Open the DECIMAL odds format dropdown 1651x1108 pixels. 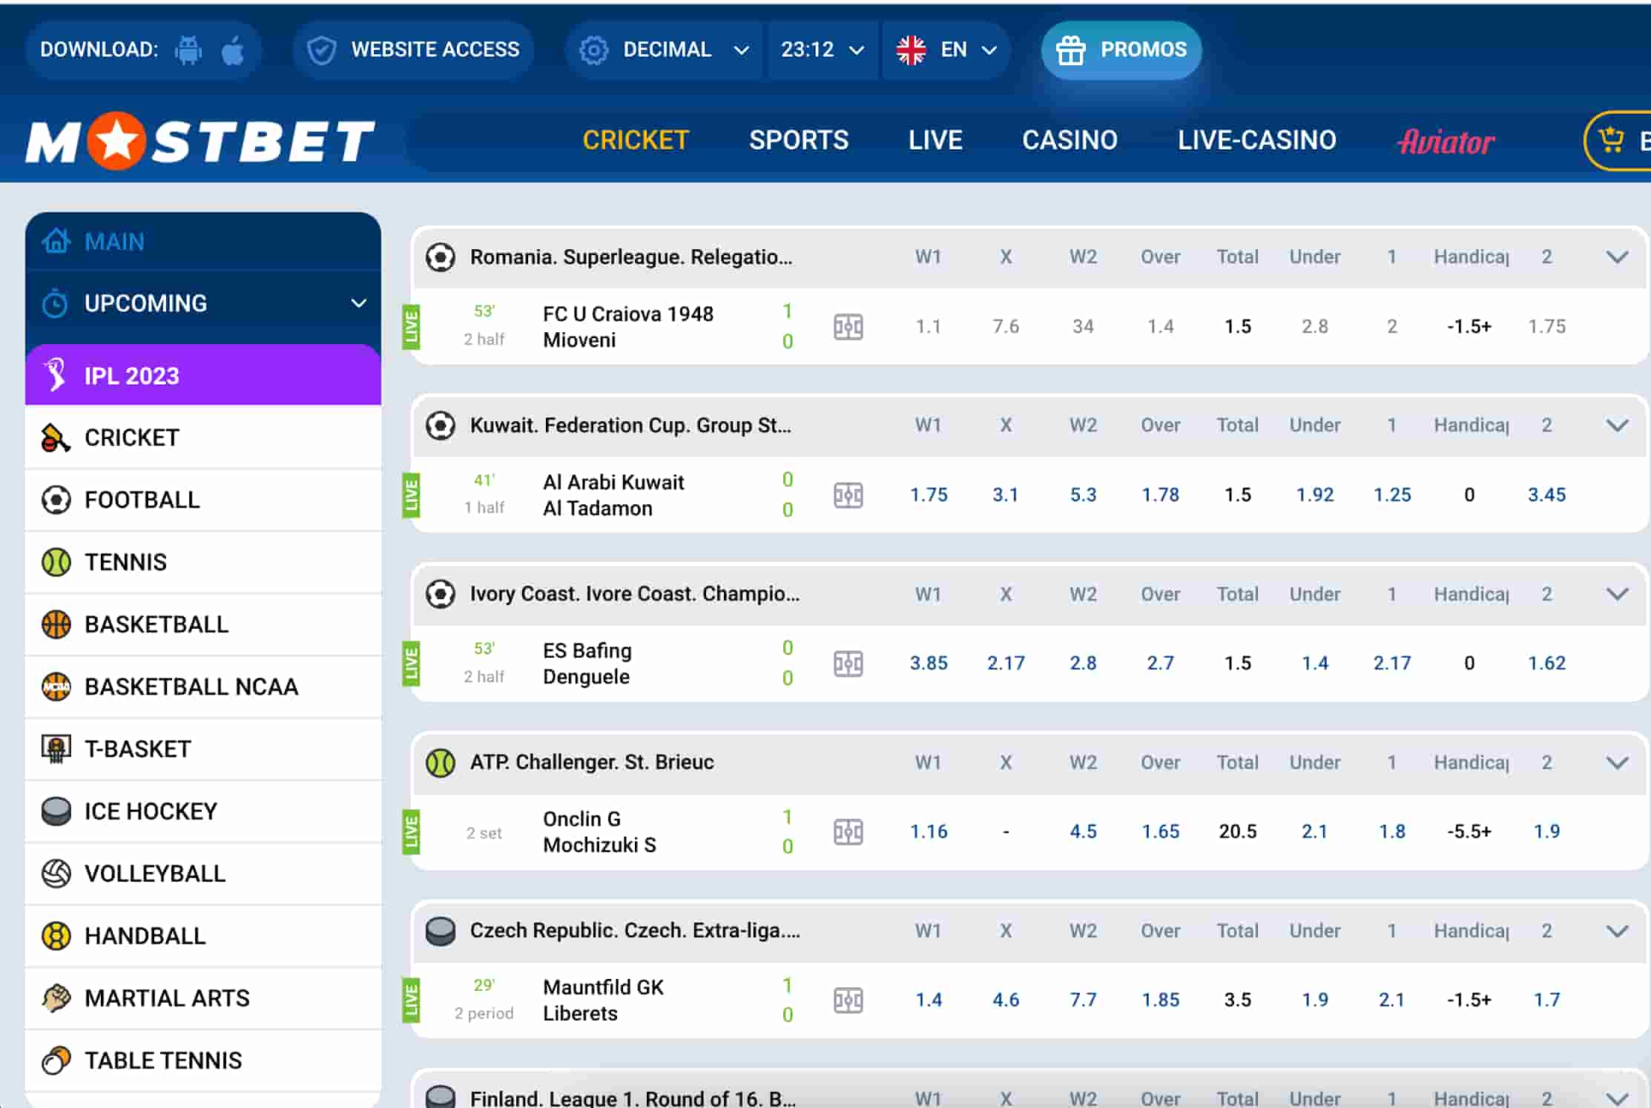665,50
